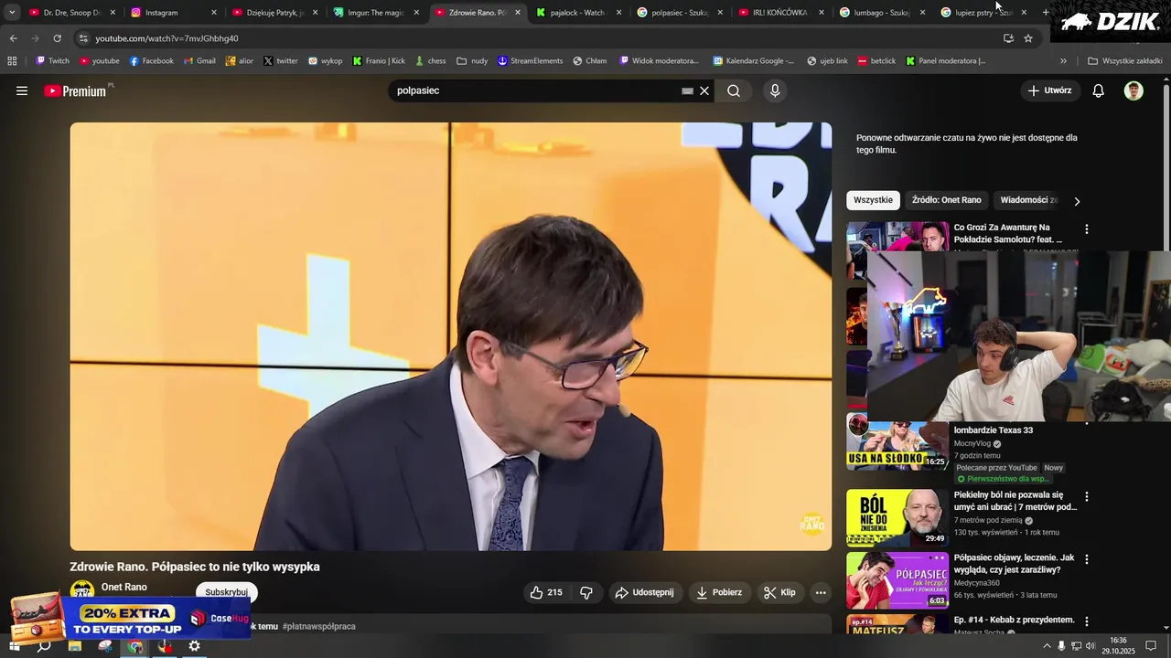
Task: Show more filter chips with right arrow
Action: click(1077, 201)
